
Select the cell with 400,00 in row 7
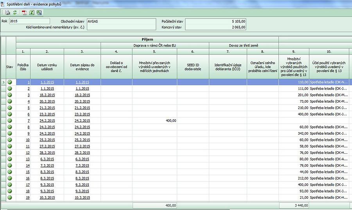(154, 120)
